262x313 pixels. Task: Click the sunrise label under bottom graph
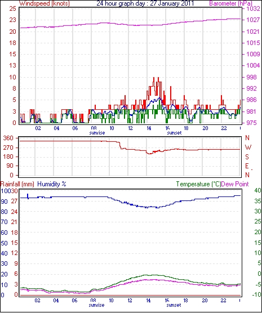[96, 305]
